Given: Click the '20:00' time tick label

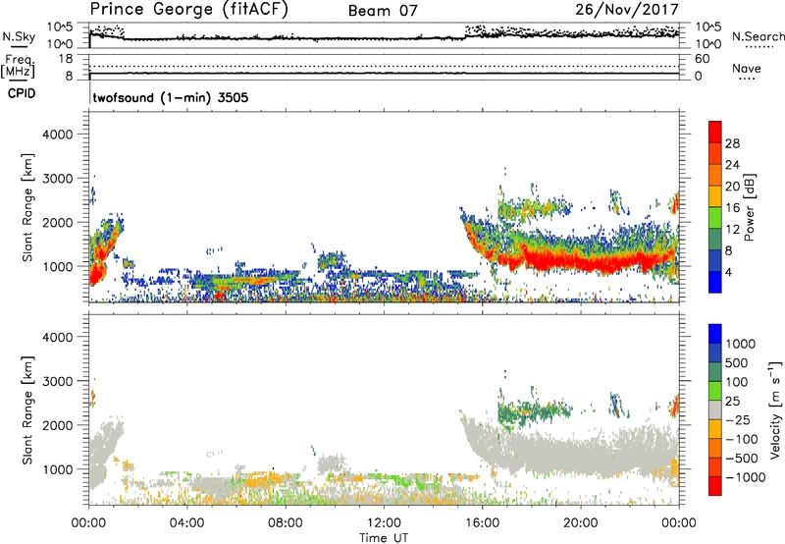Looking at the screenshot, I should (580, 523).
